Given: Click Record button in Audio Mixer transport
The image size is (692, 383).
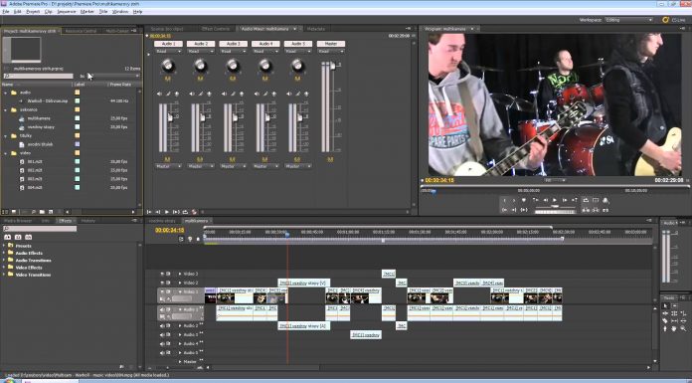Looking at the screenshot, I should [x=194, y=212].
